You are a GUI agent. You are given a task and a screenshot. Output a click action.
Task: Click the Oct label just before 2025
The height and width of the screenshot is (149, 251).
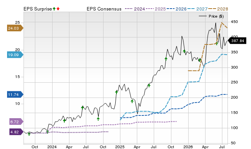(103, 147)
